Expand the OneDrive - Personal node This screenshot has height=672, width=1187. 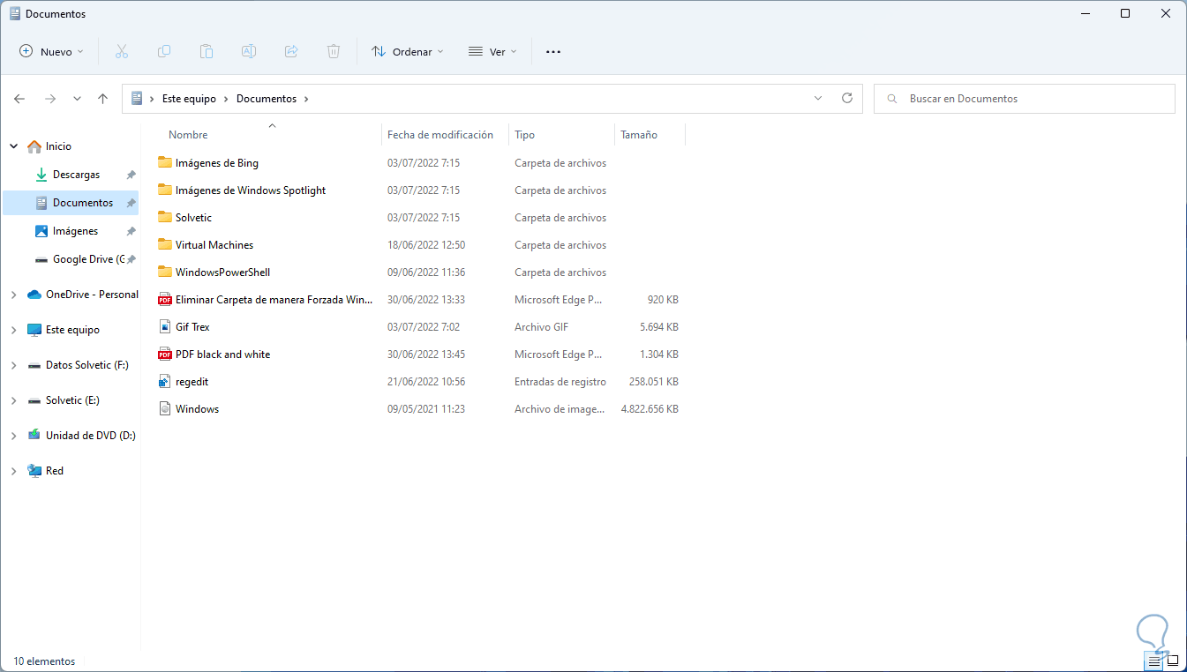(13, 295)
